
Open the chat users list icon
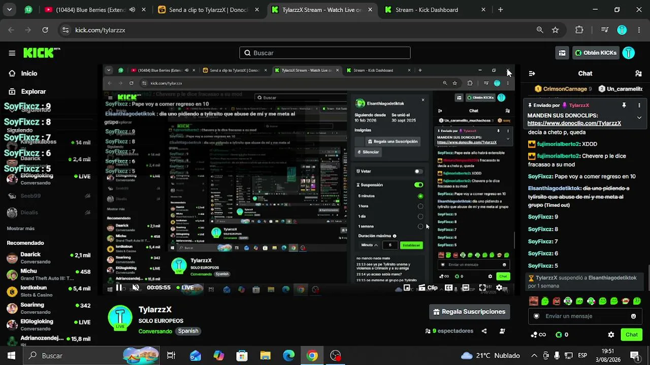pos(639,74)
